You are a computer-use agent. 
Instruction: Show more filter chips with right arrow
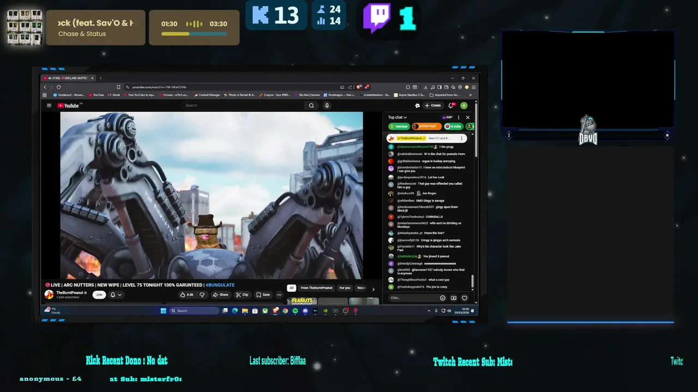pos(373,289)
